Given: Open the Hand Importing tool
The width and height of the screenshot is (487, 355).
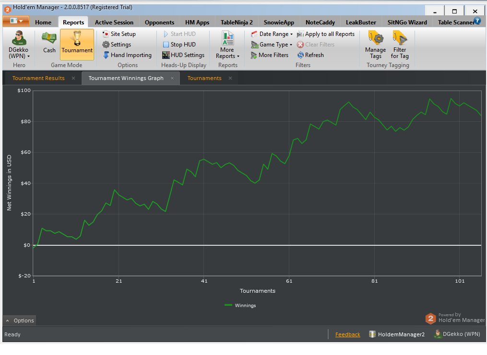Looking at the screenshot, I should pos(127,55).
